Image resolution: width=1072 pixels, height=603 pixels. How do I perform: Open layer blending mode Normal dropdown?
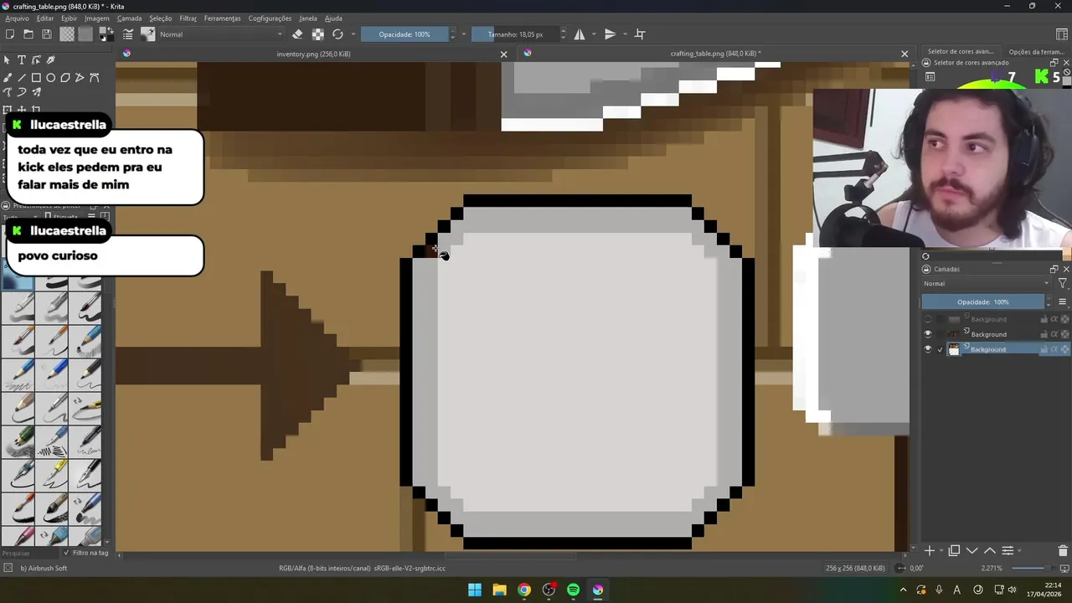click(986, 283)
